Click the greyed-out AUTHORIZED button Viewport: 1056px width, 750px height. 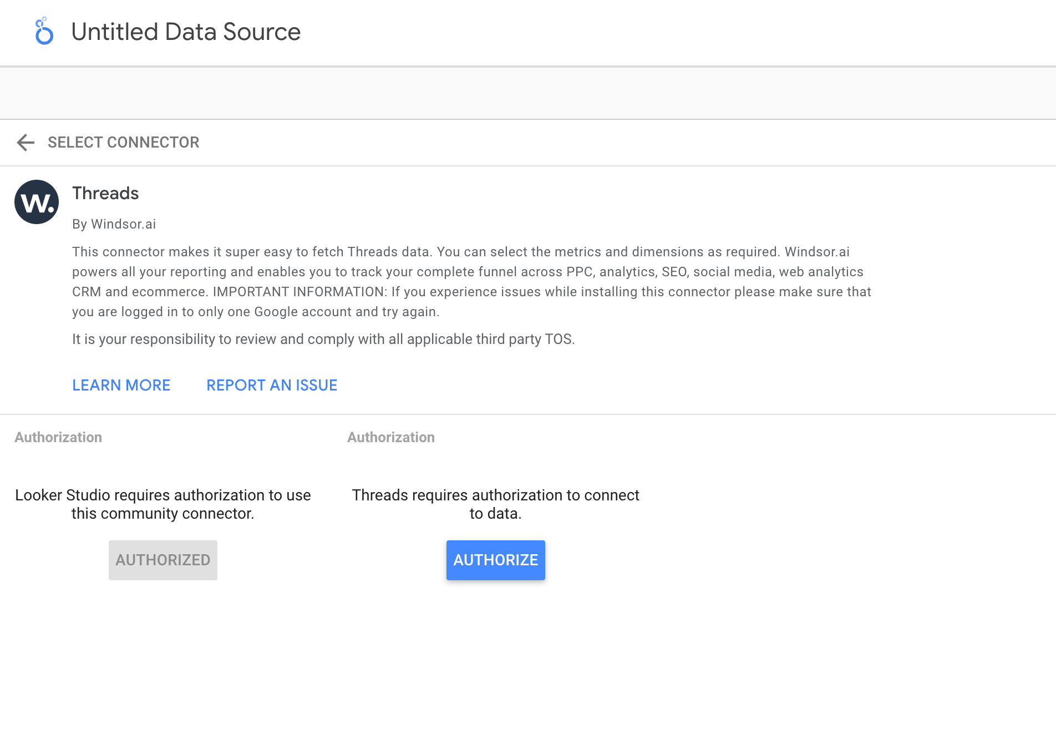(x=163, y=560)
